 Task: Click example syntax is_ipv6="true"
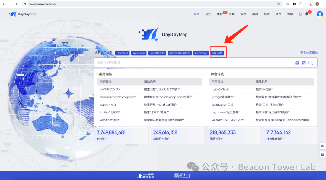point(220,89)
